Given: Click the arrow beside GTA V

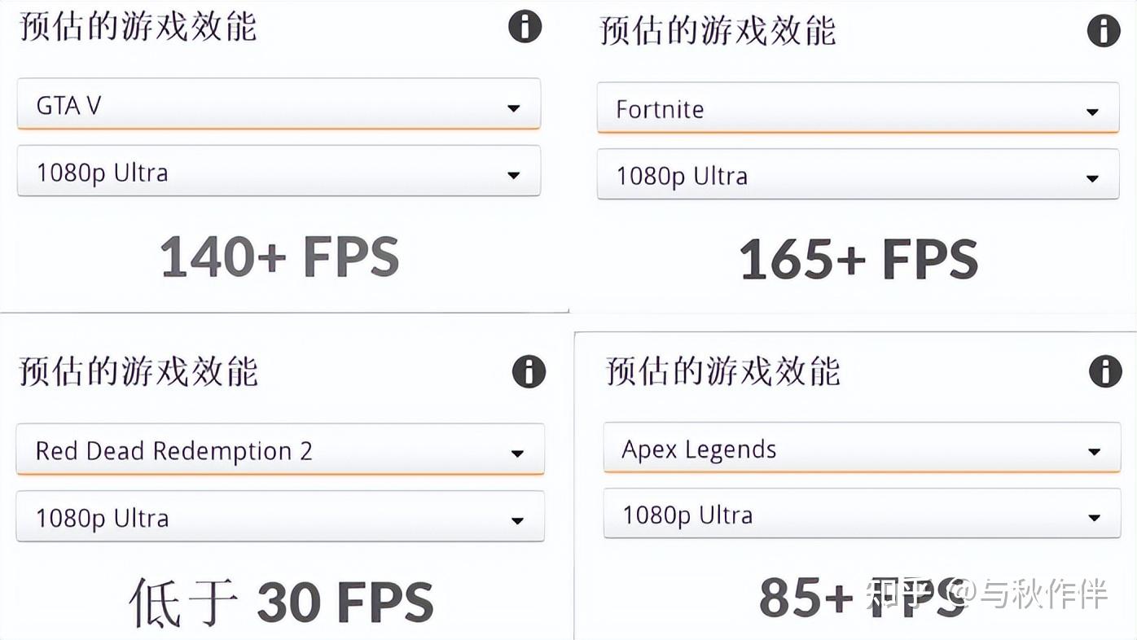Looking at the screenshot, I should 513,107.
